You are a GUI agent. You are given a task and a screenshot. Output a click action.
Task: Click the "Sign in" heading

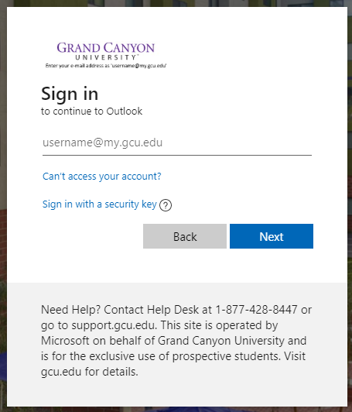tap(70, 94)
